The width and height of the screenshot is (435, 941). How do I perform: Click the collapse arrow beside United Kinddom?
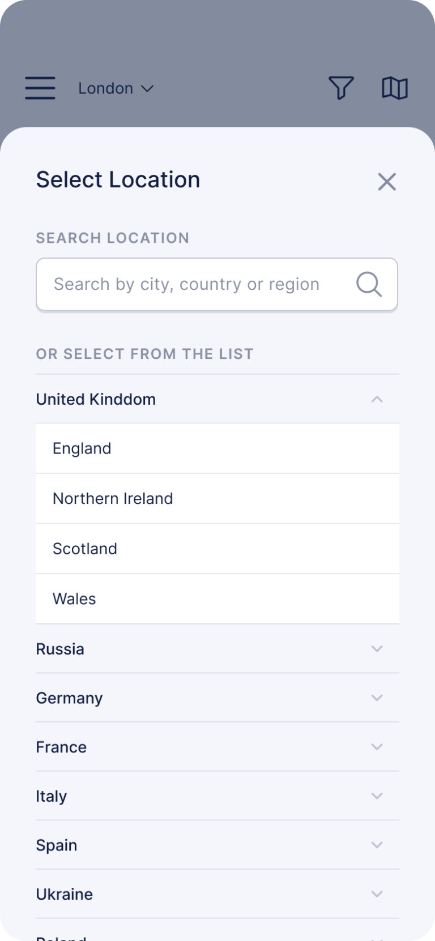377,399
